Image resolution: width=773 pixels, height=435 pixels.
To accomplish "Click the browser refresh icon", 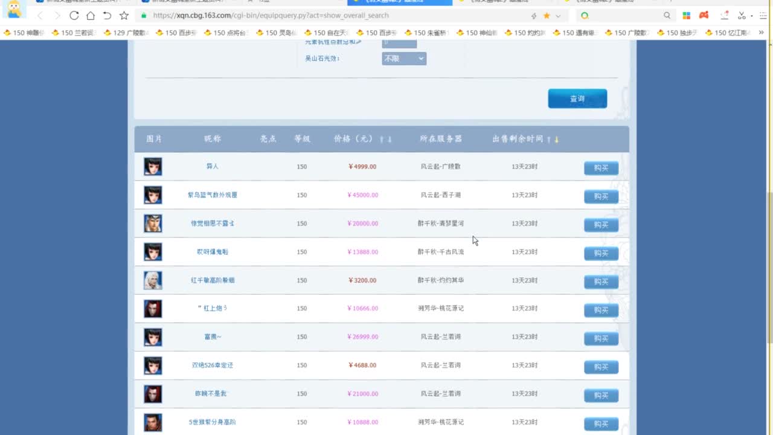I will pos(74,16).
